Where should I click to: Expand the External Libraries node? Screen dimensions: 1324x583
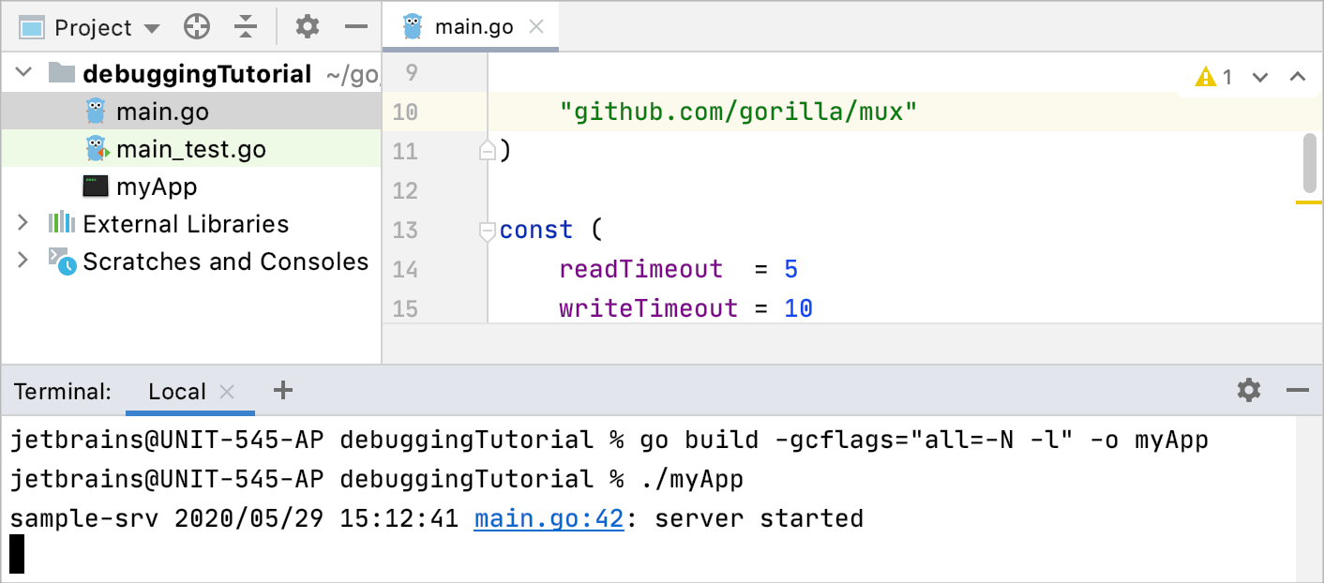(23, 223)
